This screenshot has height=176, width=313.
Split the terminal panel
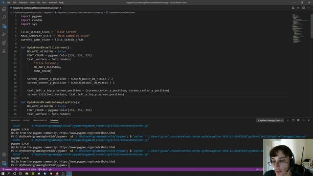pyautogui.click(x=293, y=120)
